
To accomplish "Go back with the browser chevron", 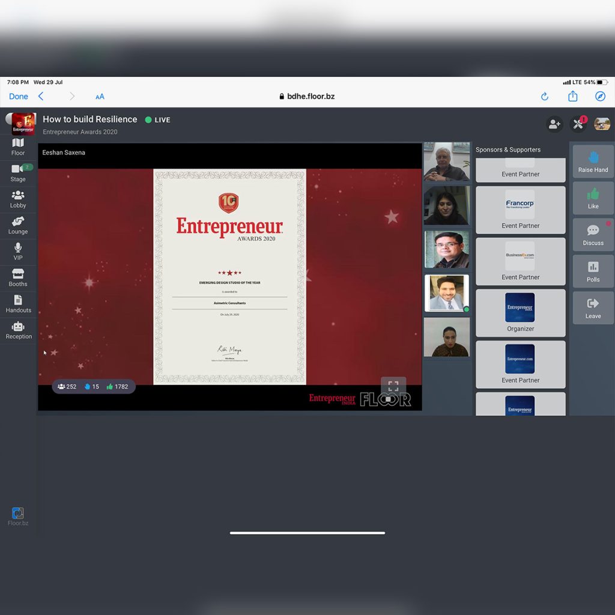I will pyautogui.click(x=41, y=97).
